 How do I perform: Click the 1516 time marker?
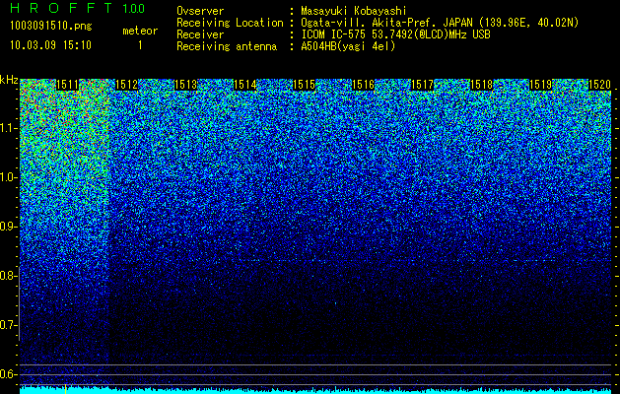364,85
